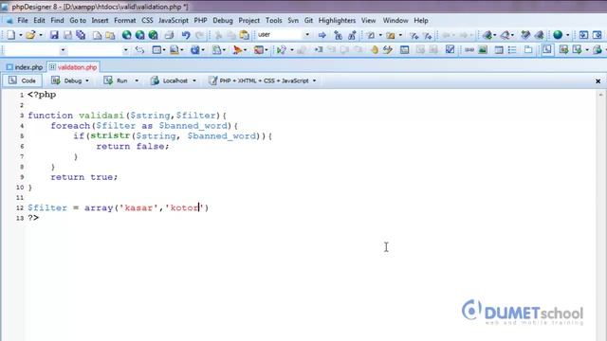The height and width of the screenshot is (341, 607).
Task: Open first empty combo box dropdown
Action: (x=63, y=50)
